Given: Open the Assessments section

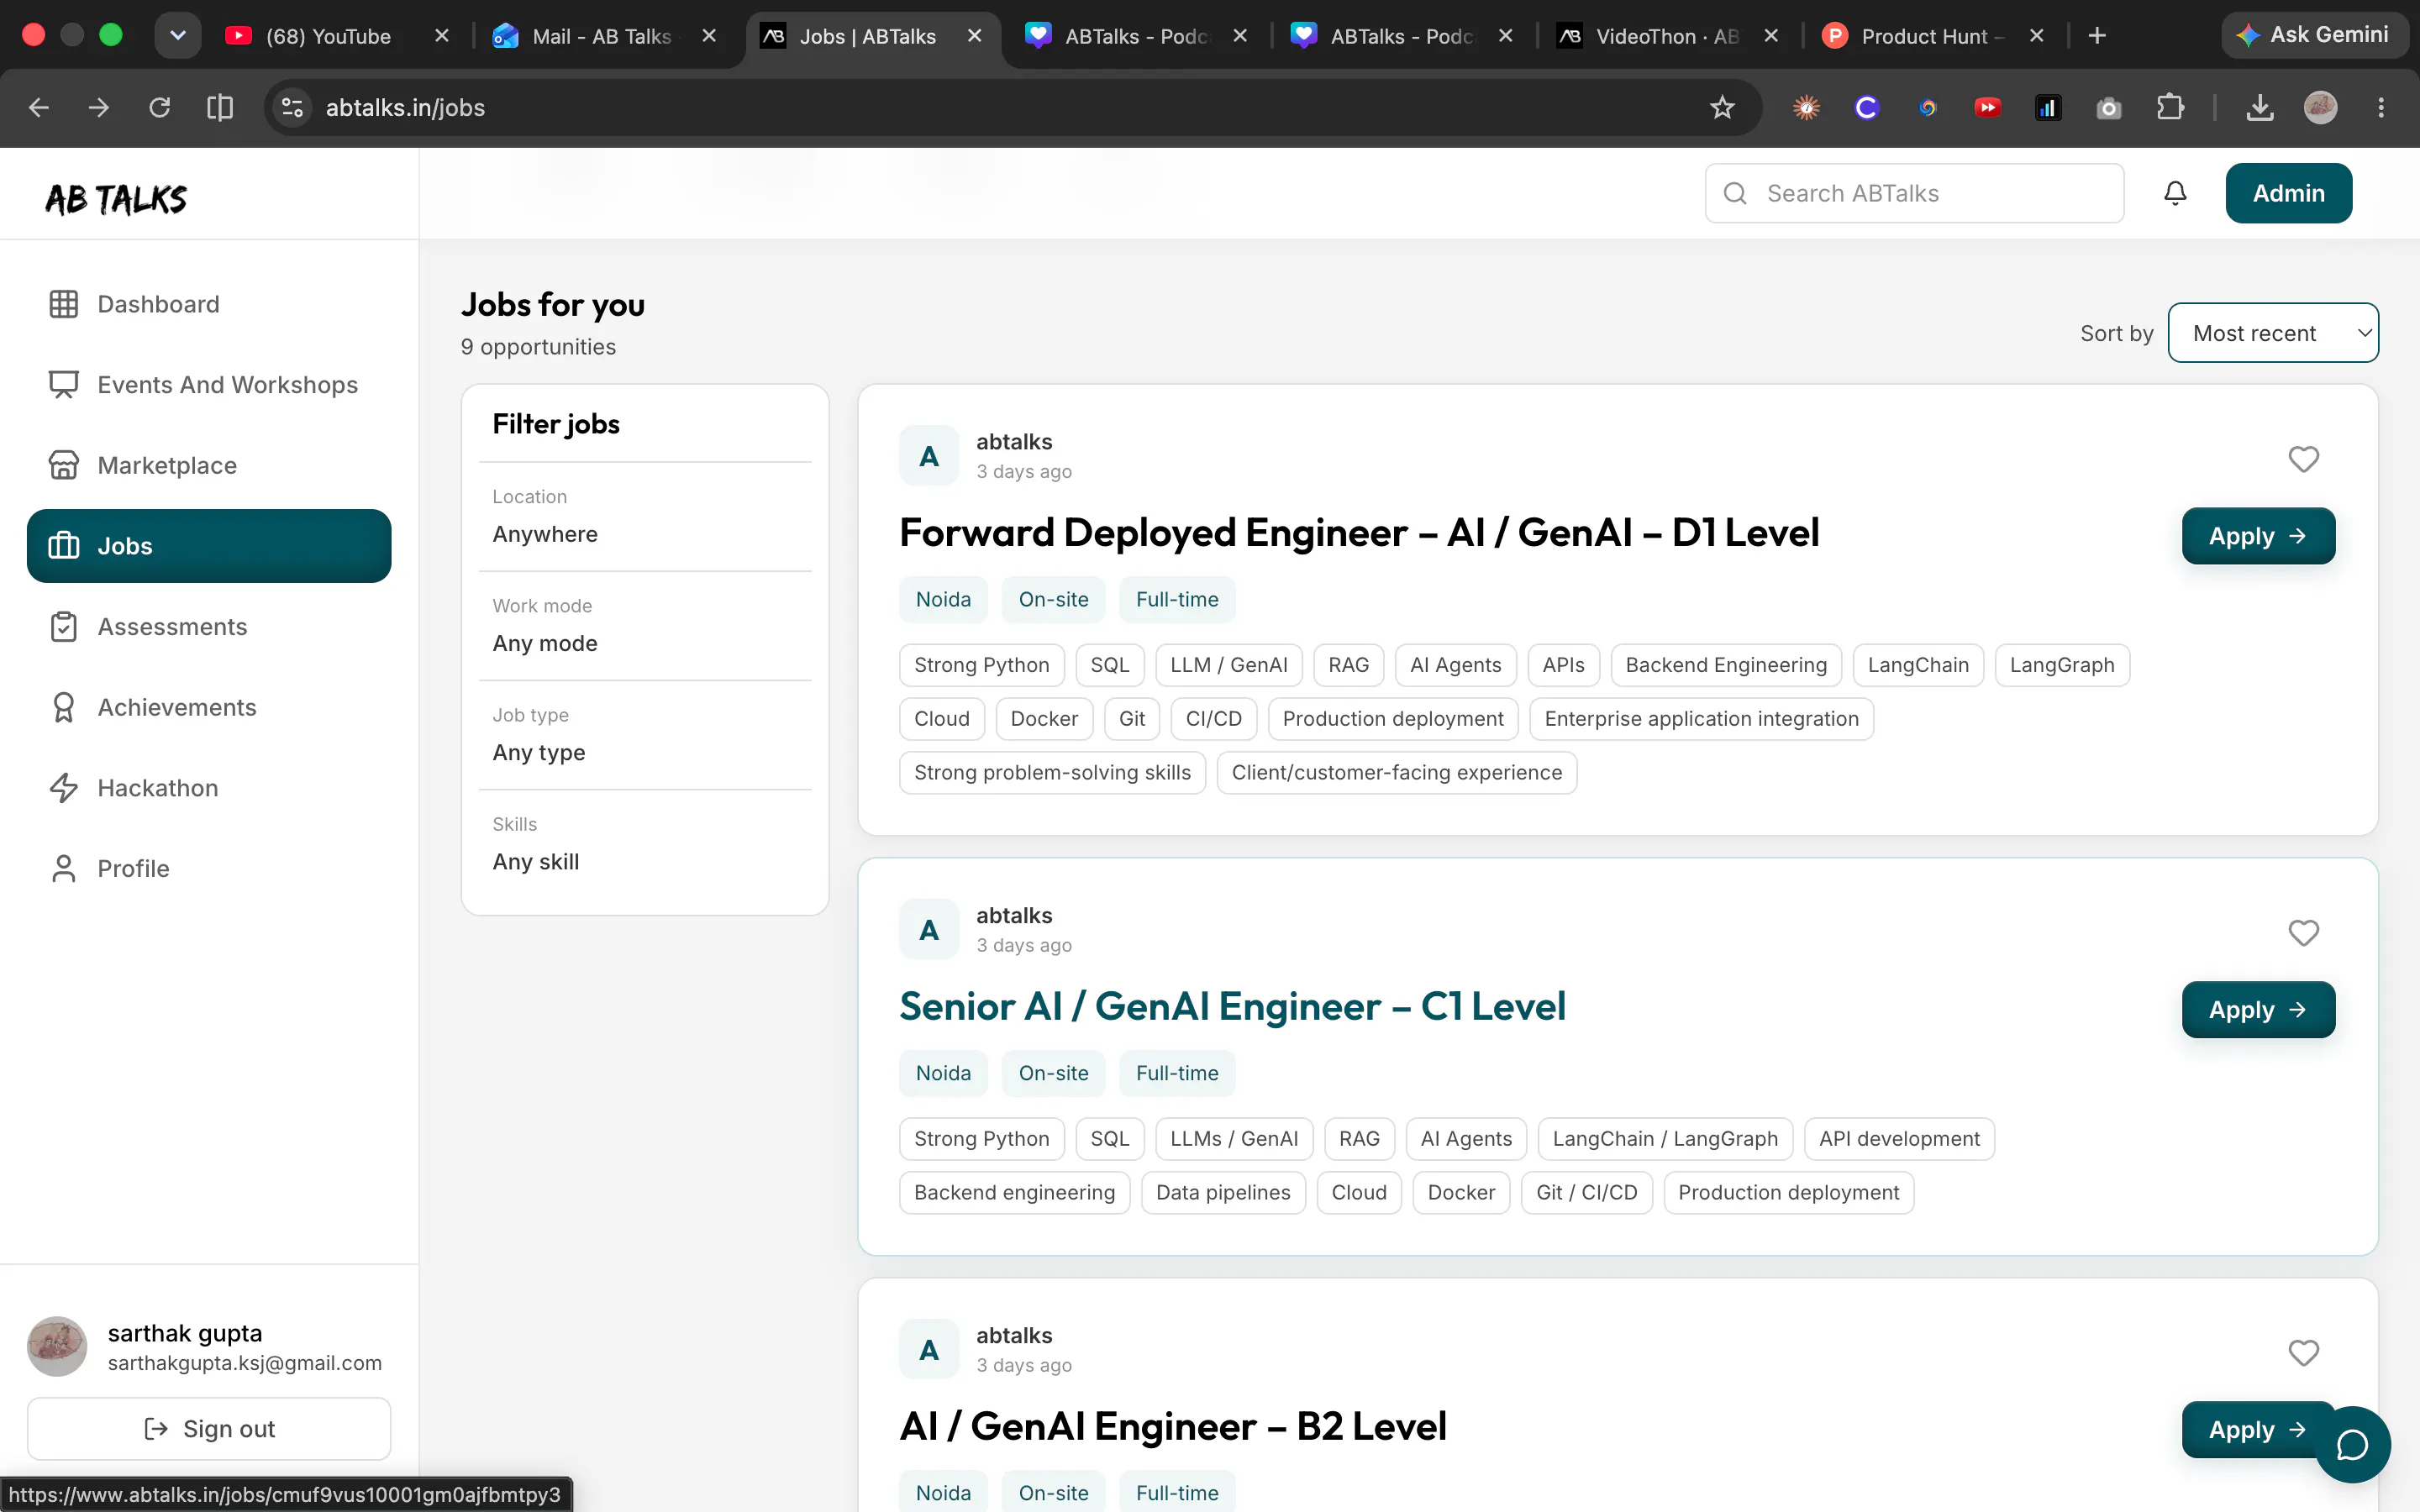Looking at the screenshot, I should click(209, 627).
